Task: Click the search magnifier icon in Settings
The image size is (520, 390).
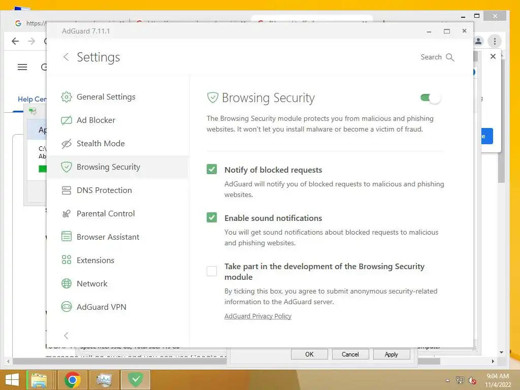Action: [450, 57]
